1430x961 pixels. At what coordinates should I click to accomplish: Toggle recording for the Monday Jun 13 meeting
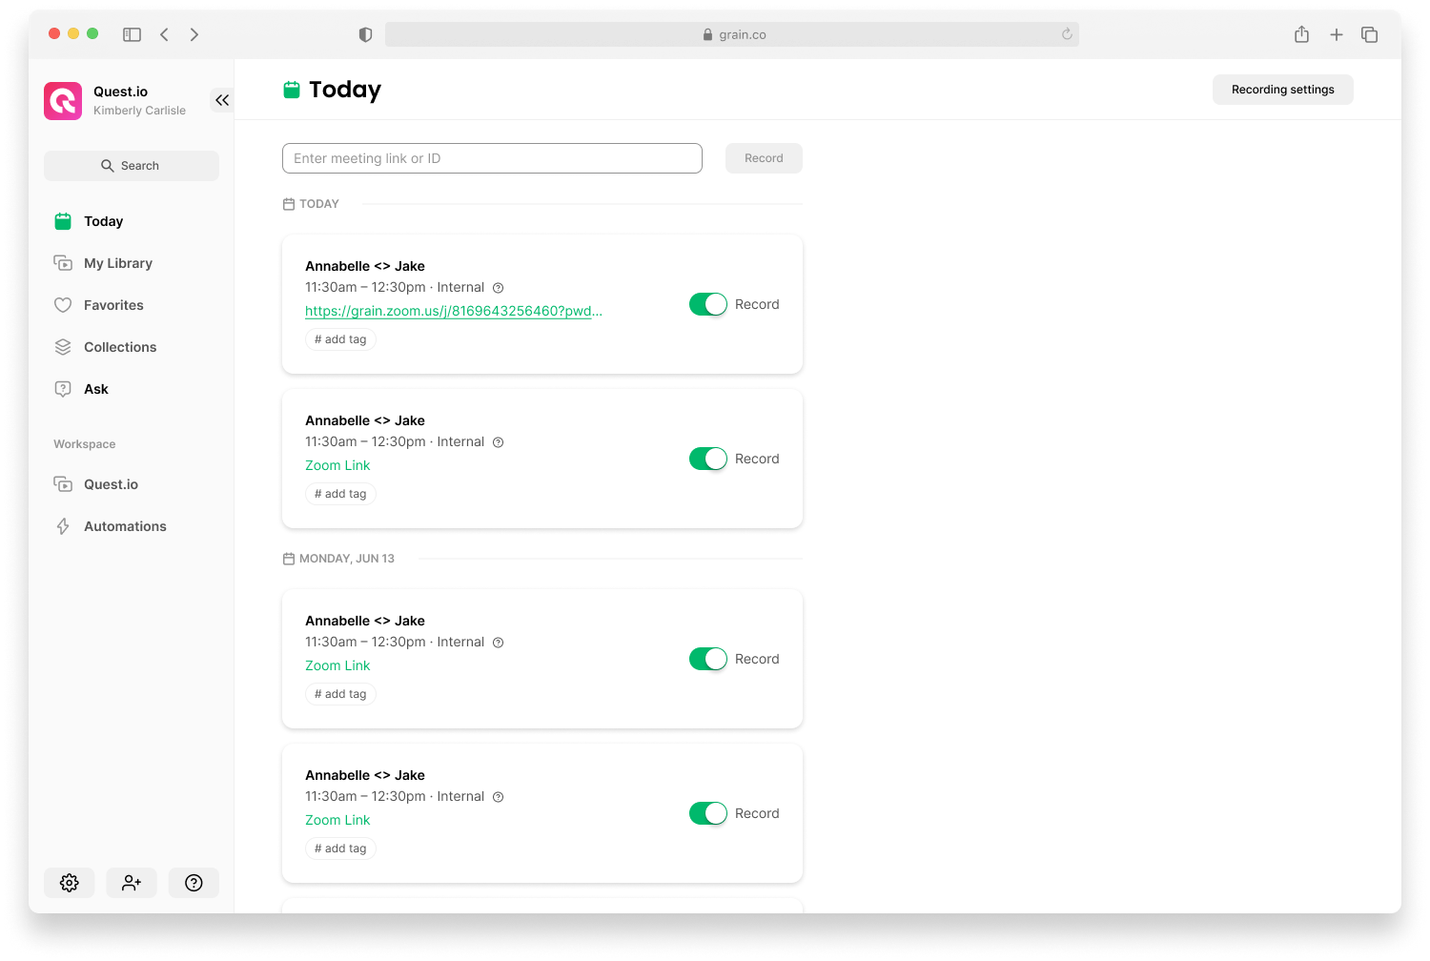pos(707,658)
